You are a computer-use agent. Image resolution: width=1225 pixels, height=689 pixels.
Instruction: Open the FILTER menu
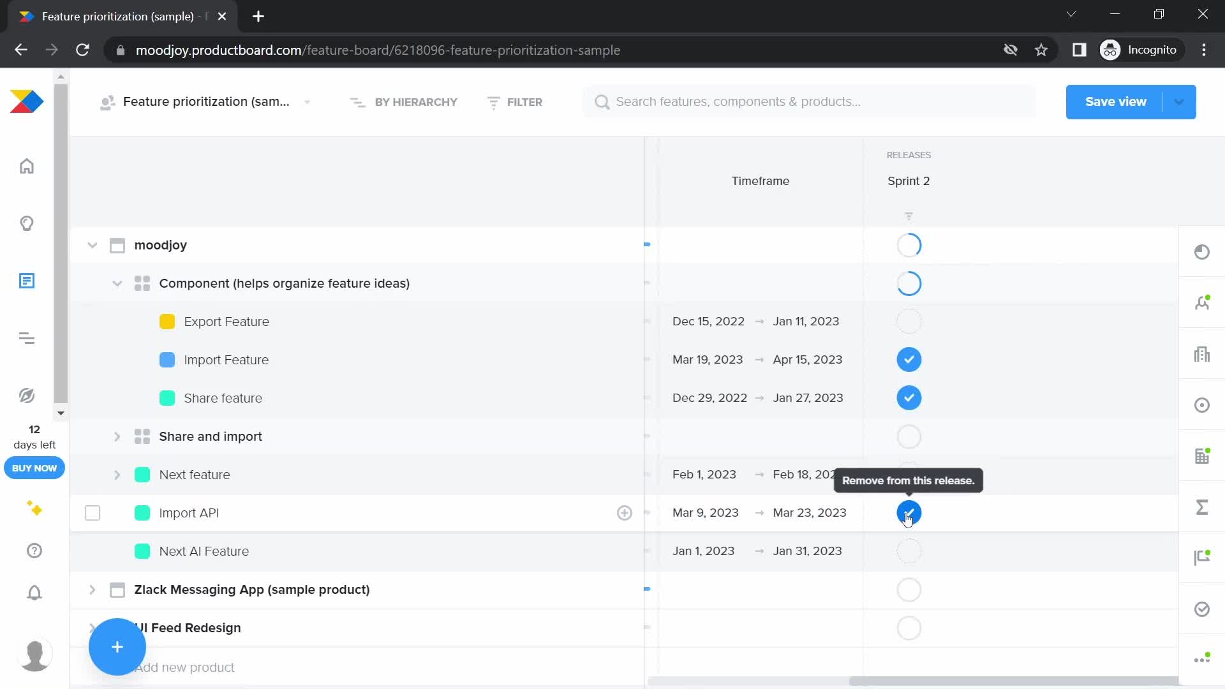(515, 102)
